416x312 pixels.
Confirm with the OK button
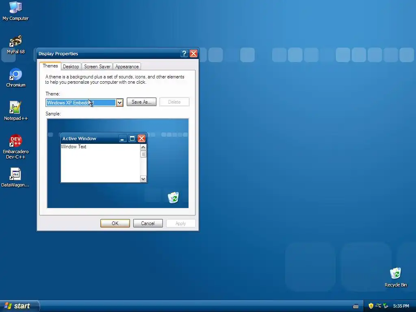point(115,223)
